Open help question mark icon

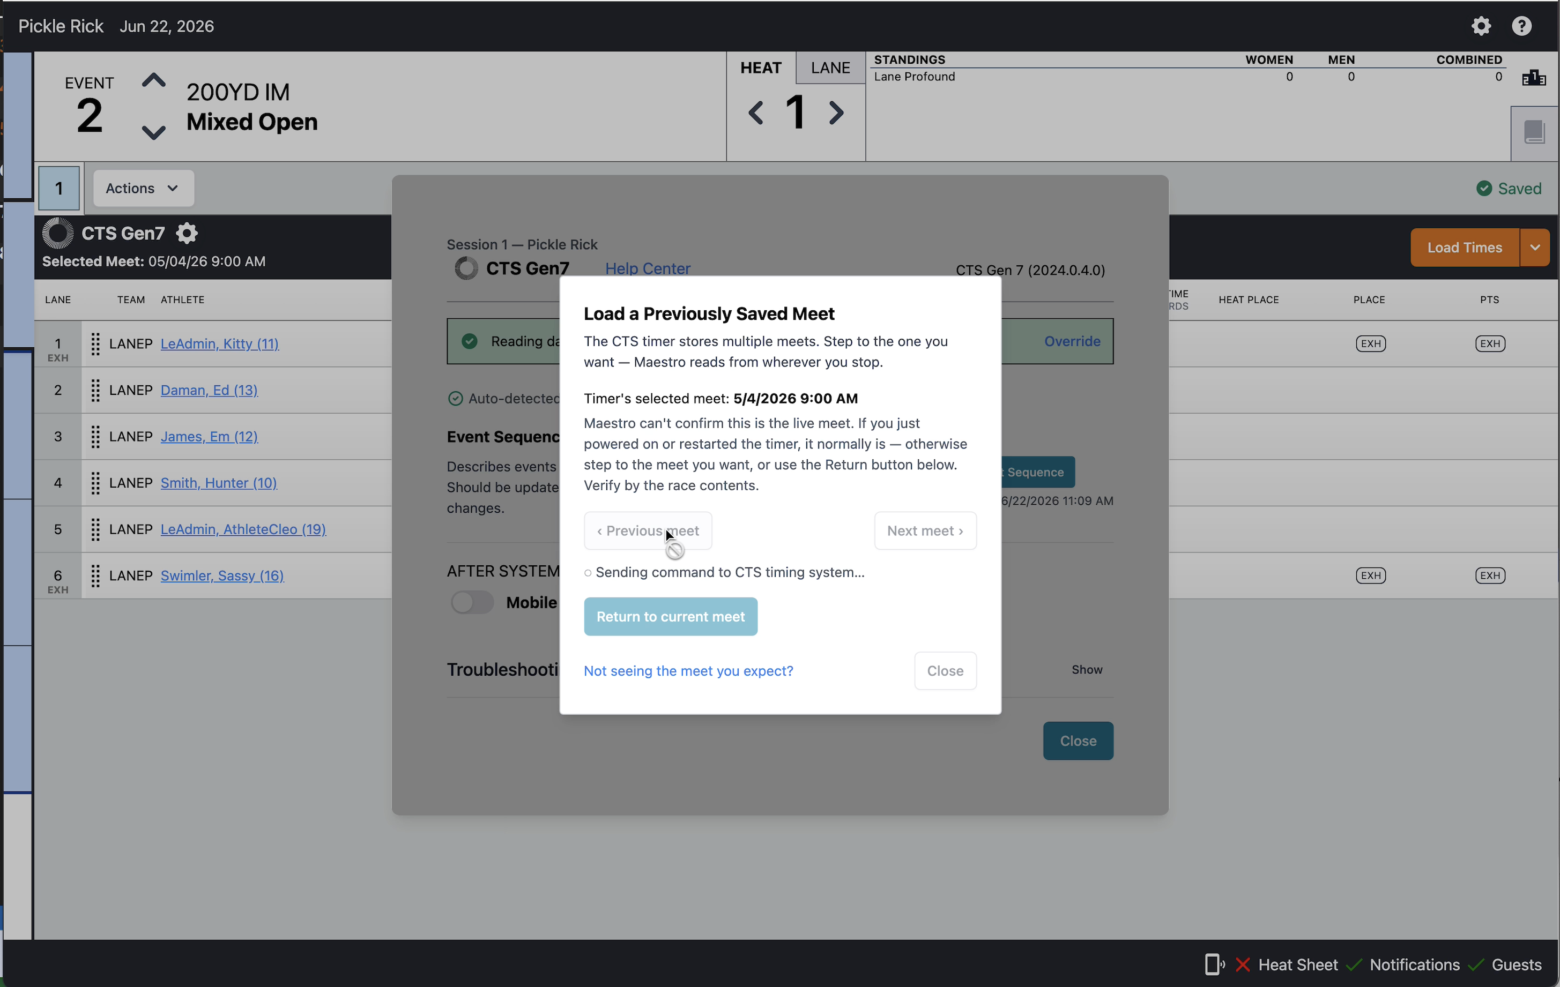click(1522, 26)
